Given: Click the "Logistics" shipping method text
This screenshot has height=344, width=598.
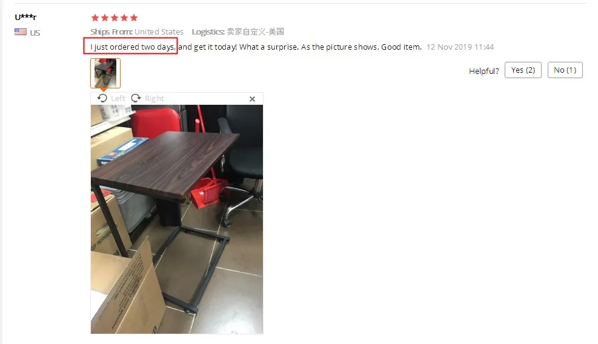Looking at the screenshot, I should click(x=238, y=31).
